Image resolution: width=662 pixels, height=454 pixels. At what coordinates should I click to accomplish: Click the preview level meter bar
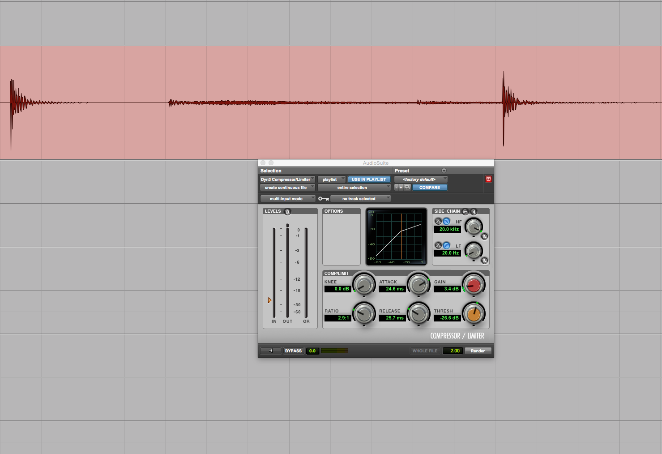334,351
